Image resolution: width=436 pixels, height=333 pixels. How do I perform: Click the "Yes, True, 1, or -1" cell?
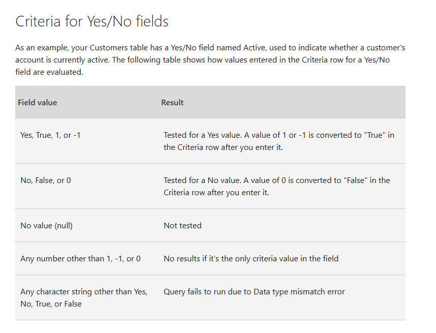(50, 135)
